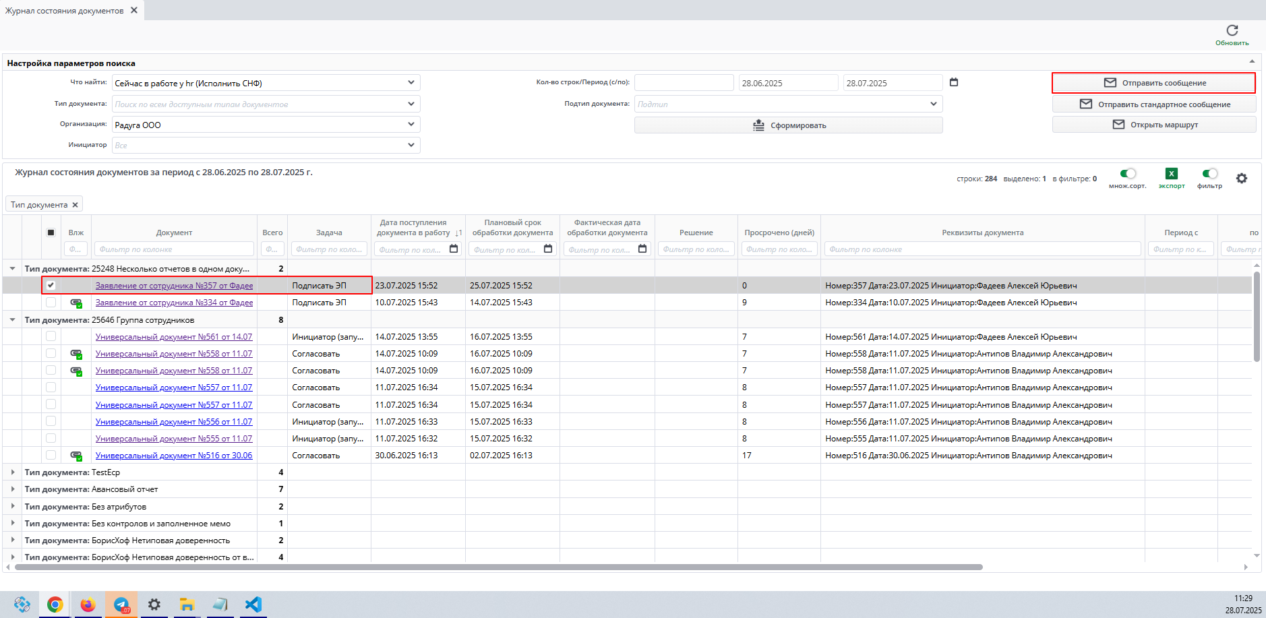Expand the TestEcp document type group

coord(13,472)
